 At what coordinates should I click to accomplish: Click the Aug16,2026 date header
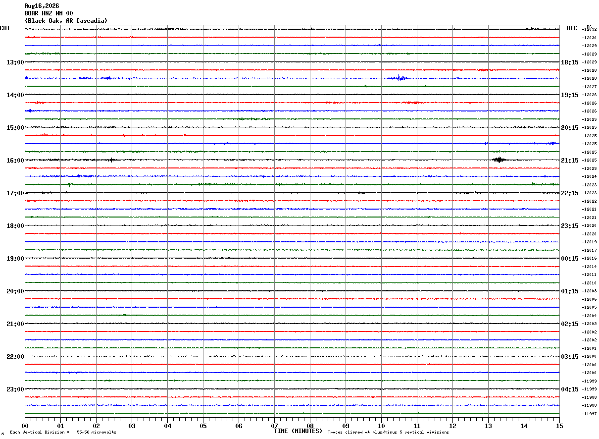pyautogui.click(x=42, y=6)
